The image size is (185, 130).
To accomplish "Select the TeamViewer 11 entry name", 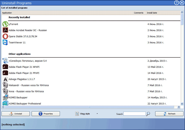I will pos(17,43).
